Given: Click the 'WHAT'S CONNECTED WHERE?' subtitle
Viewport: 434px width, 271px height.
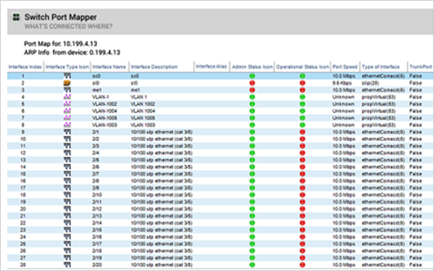Looking at the screenshot, I should click(69, 27).
